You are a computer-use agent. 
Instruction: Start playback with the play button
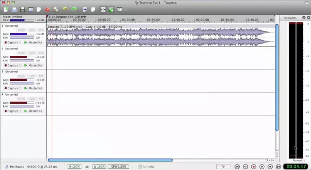[x=262, y=167]
